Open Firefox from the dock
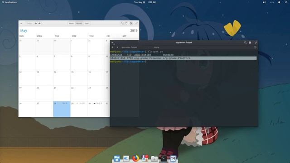This screenshot has height=163, width=290. tap(135, 158)
